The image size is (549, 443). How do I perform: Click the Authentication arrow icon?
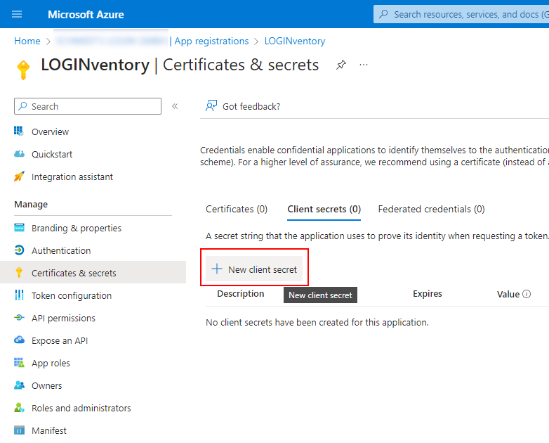(19, 250)
